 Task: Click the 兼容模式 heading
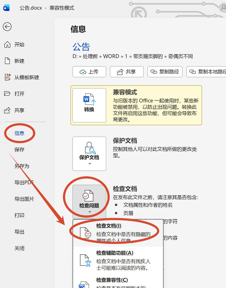(x=125, y=92)
